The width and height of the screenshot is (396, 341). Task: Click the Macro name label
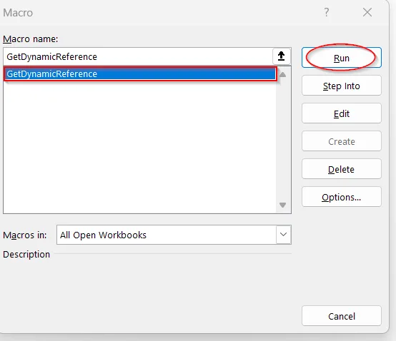[31, 39]
